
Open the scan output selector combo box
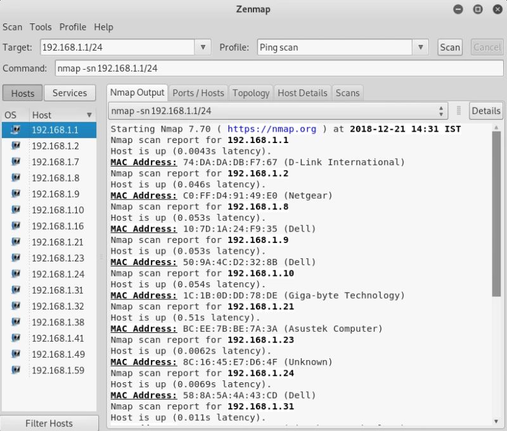[x=278, y=111]
